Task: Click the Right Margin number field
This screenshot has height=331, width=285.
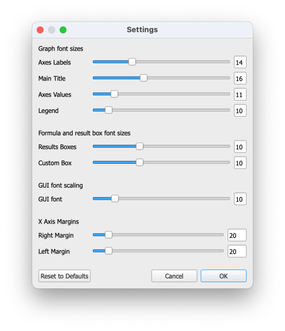Action: 237,235
